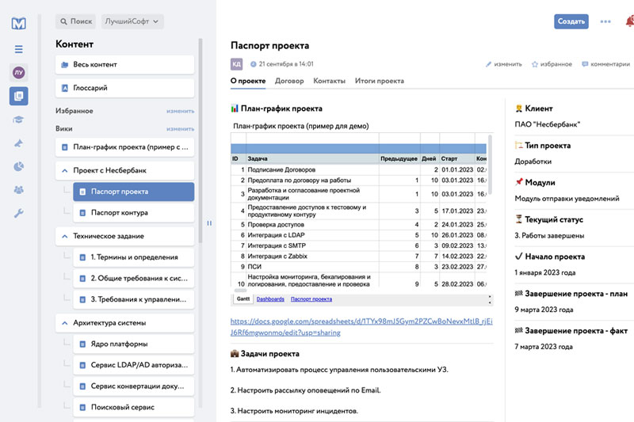Viewport: 634px width, 422px height.
Task: Click the pencil icon next to изменить
Action: point(488,64)
